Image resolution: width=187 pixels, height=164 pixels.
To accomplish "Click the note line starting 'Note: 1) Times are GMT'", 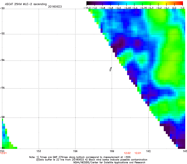I will click(80, 157).
